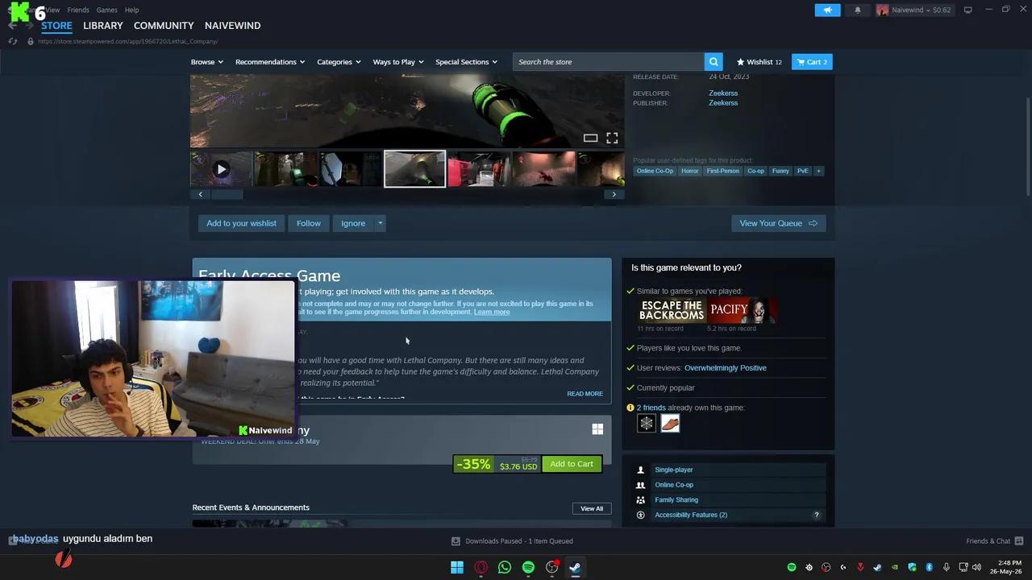The height and width of the screenshot is (580, 1032).
Task: Move the thumbnail strip back with left arrow
Action: click(x=201, y=194)
